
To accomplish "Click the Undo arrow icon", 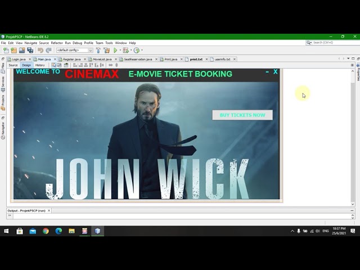I will click(x=40, y=50).
